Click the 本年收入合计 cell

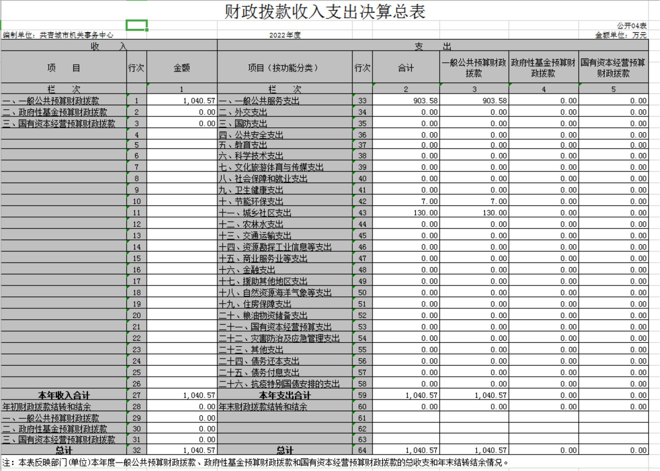pyautogui.click(x=64, y=395)
